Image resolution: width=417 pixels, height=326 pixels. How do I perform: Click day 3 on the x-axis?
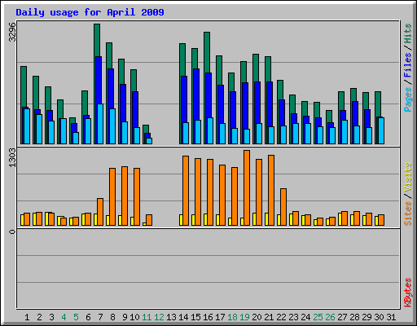coord(51,317)
